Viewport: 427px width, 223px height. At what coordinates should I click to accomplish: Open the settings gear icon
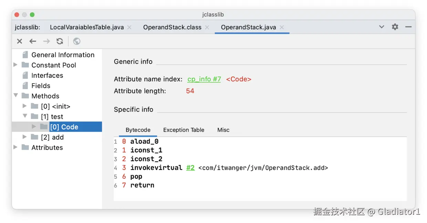[395, 27]
